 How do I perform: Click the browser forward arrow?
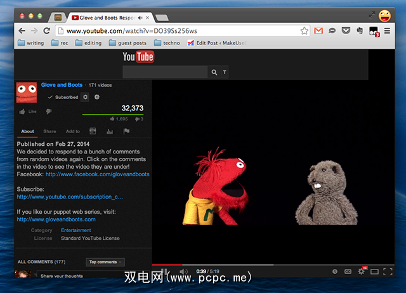(x=34, y=31)
